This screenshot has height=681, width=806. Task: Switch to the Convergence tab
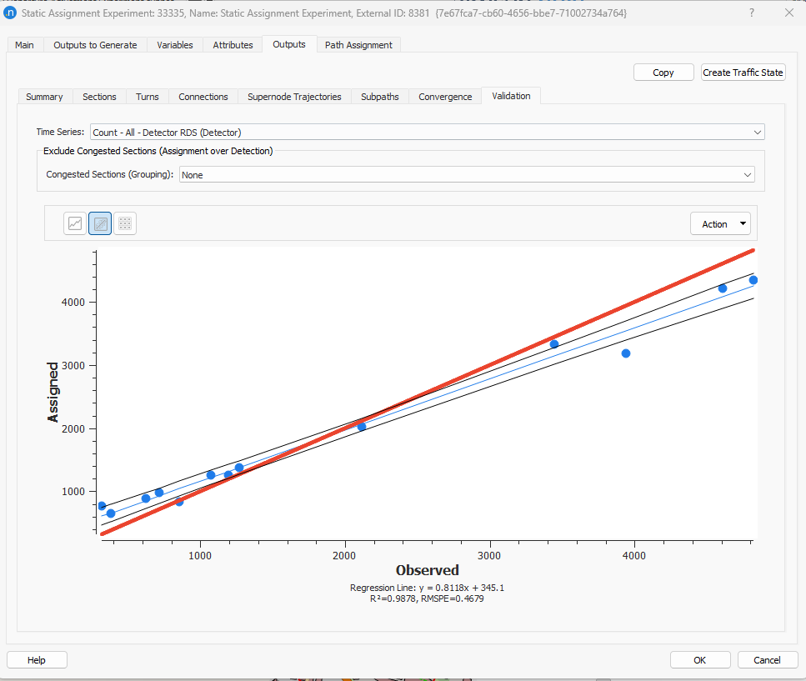444,96
